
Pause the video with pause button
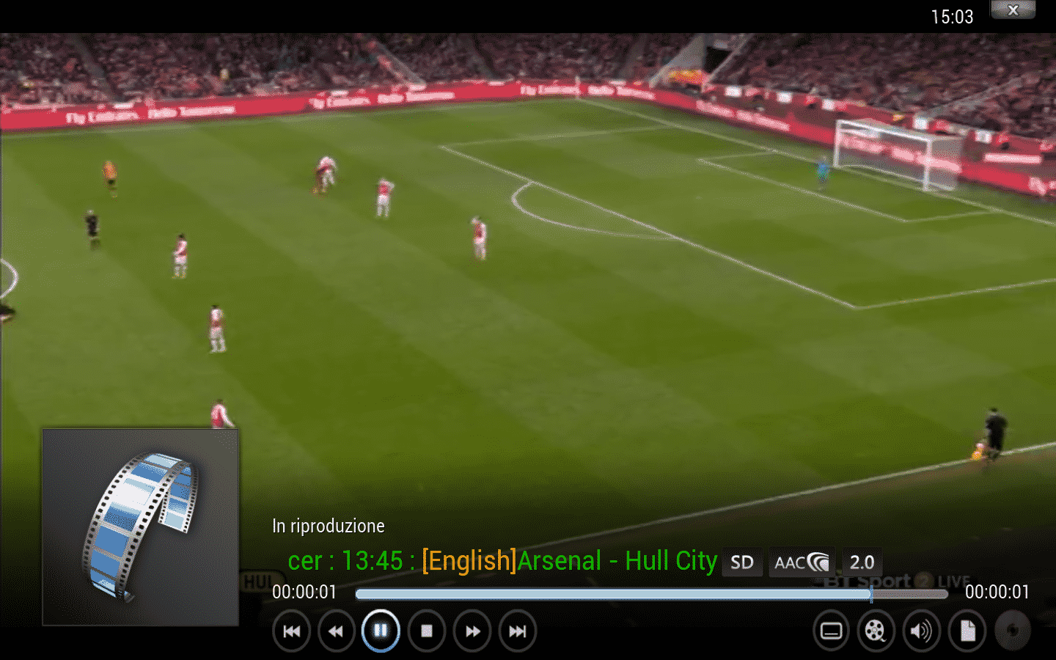pyautogui.click(x=381, y=631)
